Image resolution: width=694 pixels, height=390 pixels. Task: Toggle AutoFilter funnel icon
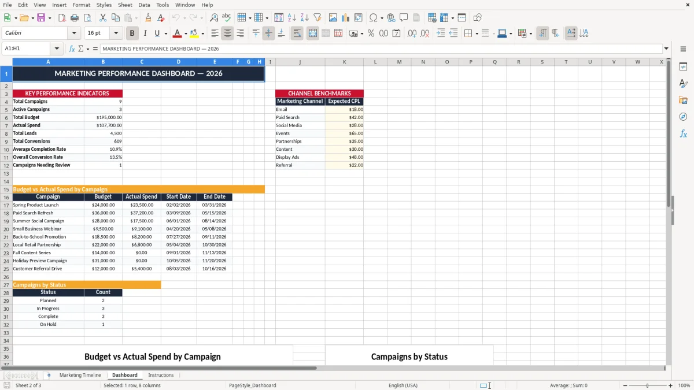tap(318, 18)
